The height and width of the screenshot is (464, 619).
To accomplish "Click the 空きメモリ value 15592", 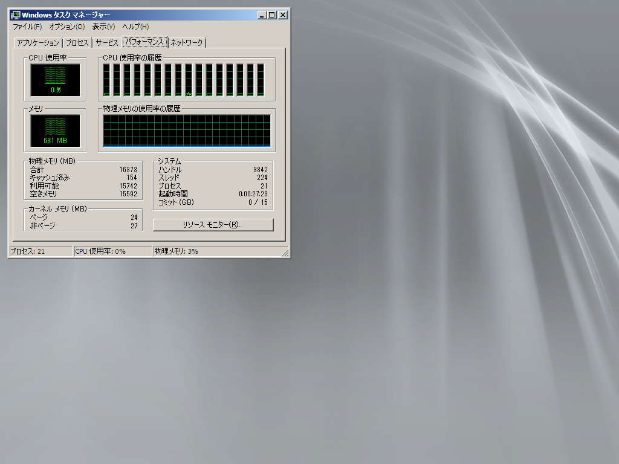I will 128,194.
